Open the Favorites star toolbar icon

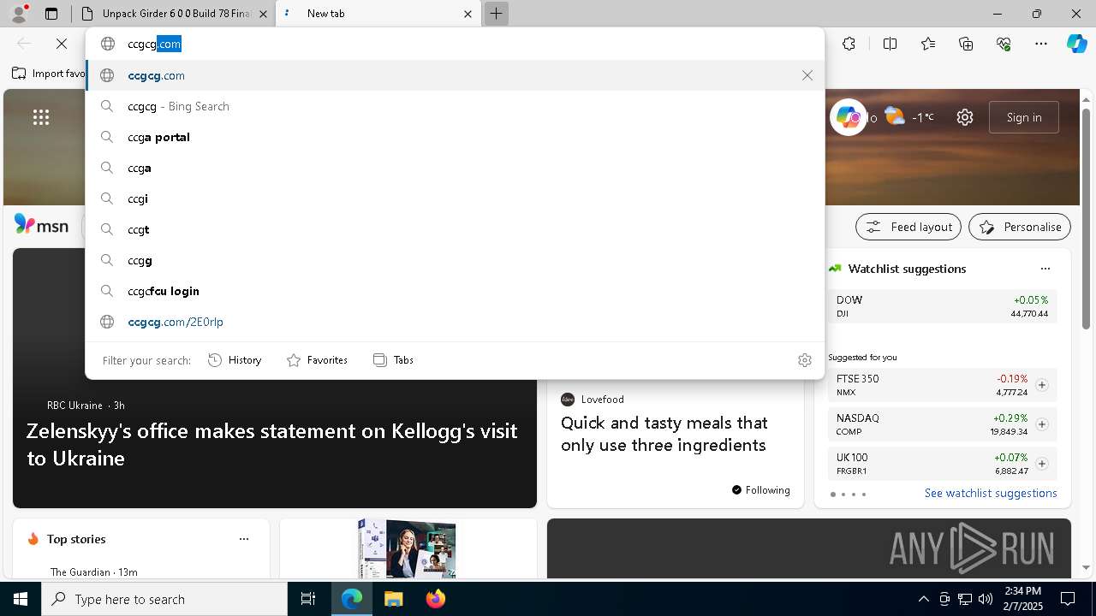(928, 44)
